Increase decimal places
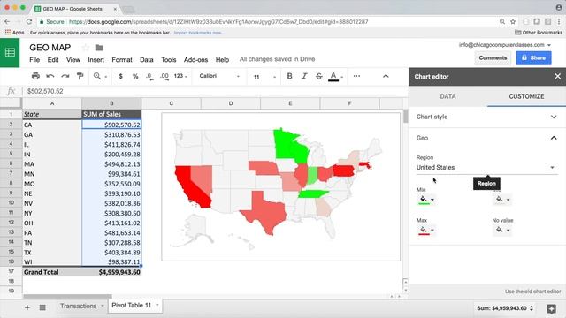Screen dimensions: 566x318 pos(164,77)
